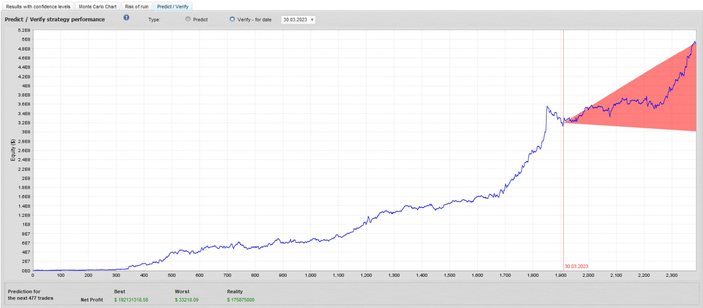Screen dimensions: 703x308
Task: Click the Best net profit value
Action: pos(131,300)
